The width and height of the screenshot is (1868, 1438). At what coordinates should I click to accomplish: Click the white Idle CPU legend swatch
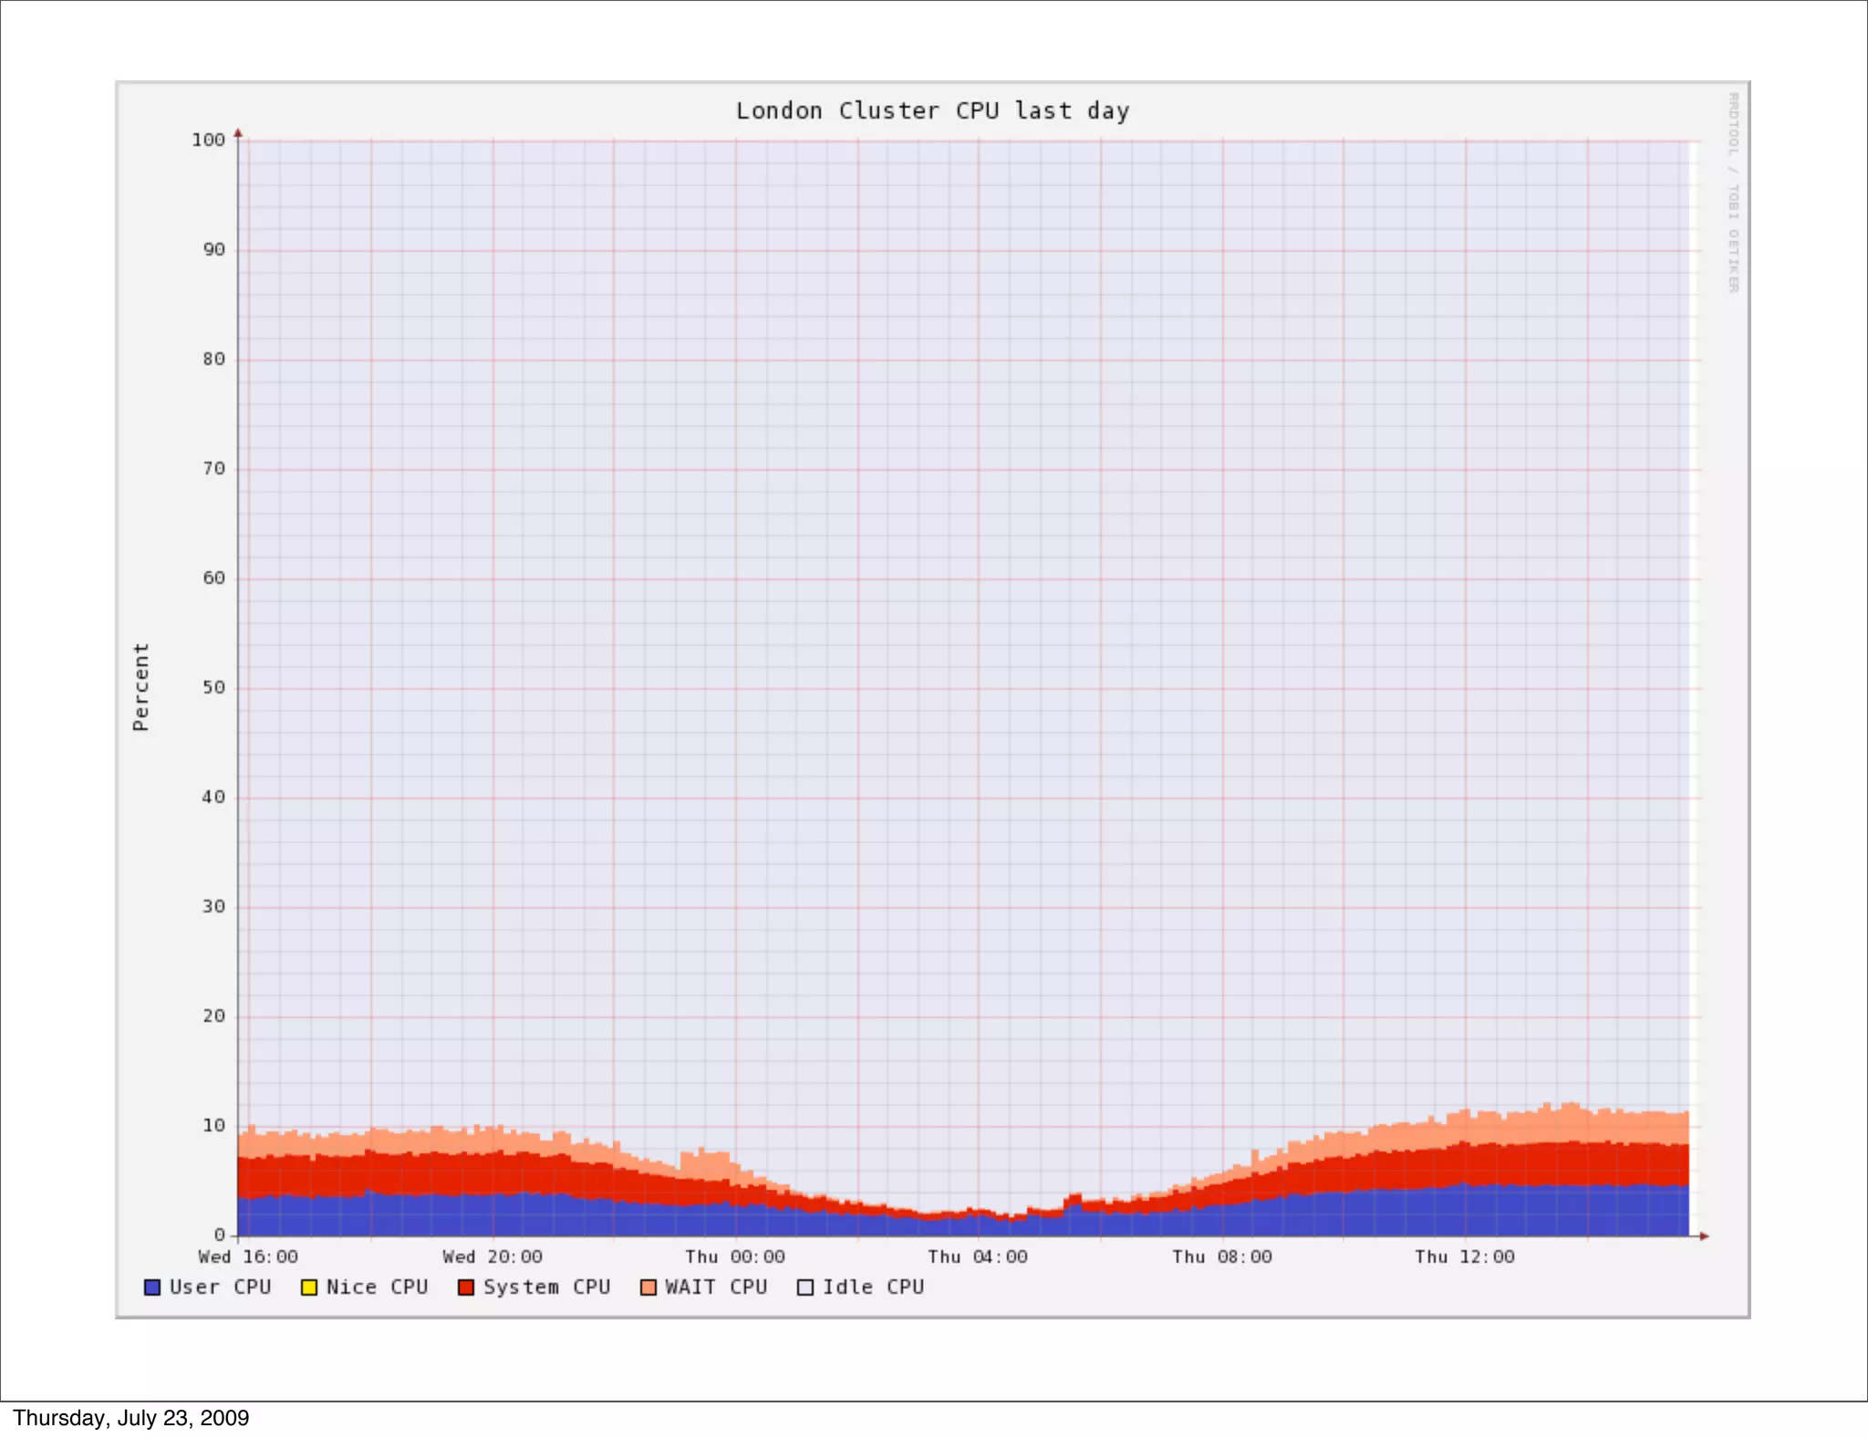[805, 1287]
